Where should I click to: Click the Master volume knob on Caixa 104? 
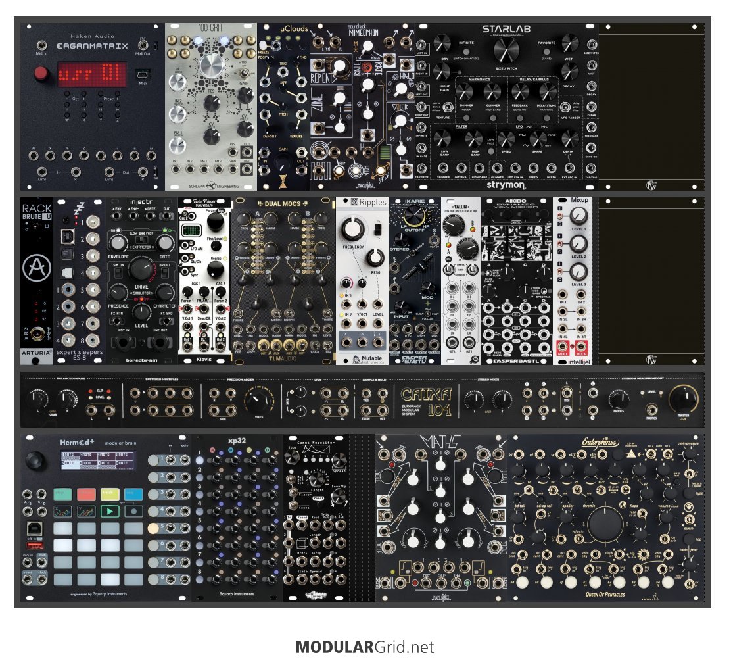click(x=684, y=399)
